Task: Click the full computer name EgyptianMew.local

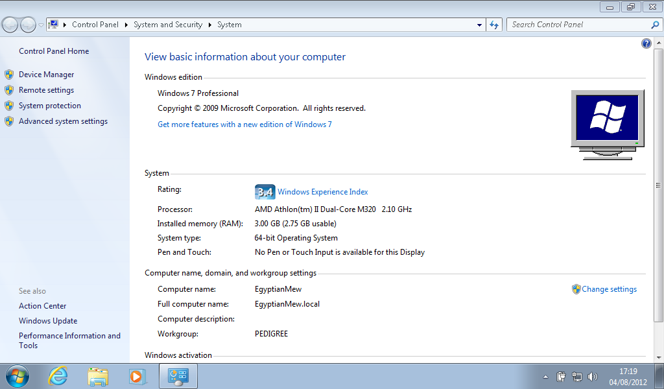Action: pyautogui.click(x=287, y=304)
